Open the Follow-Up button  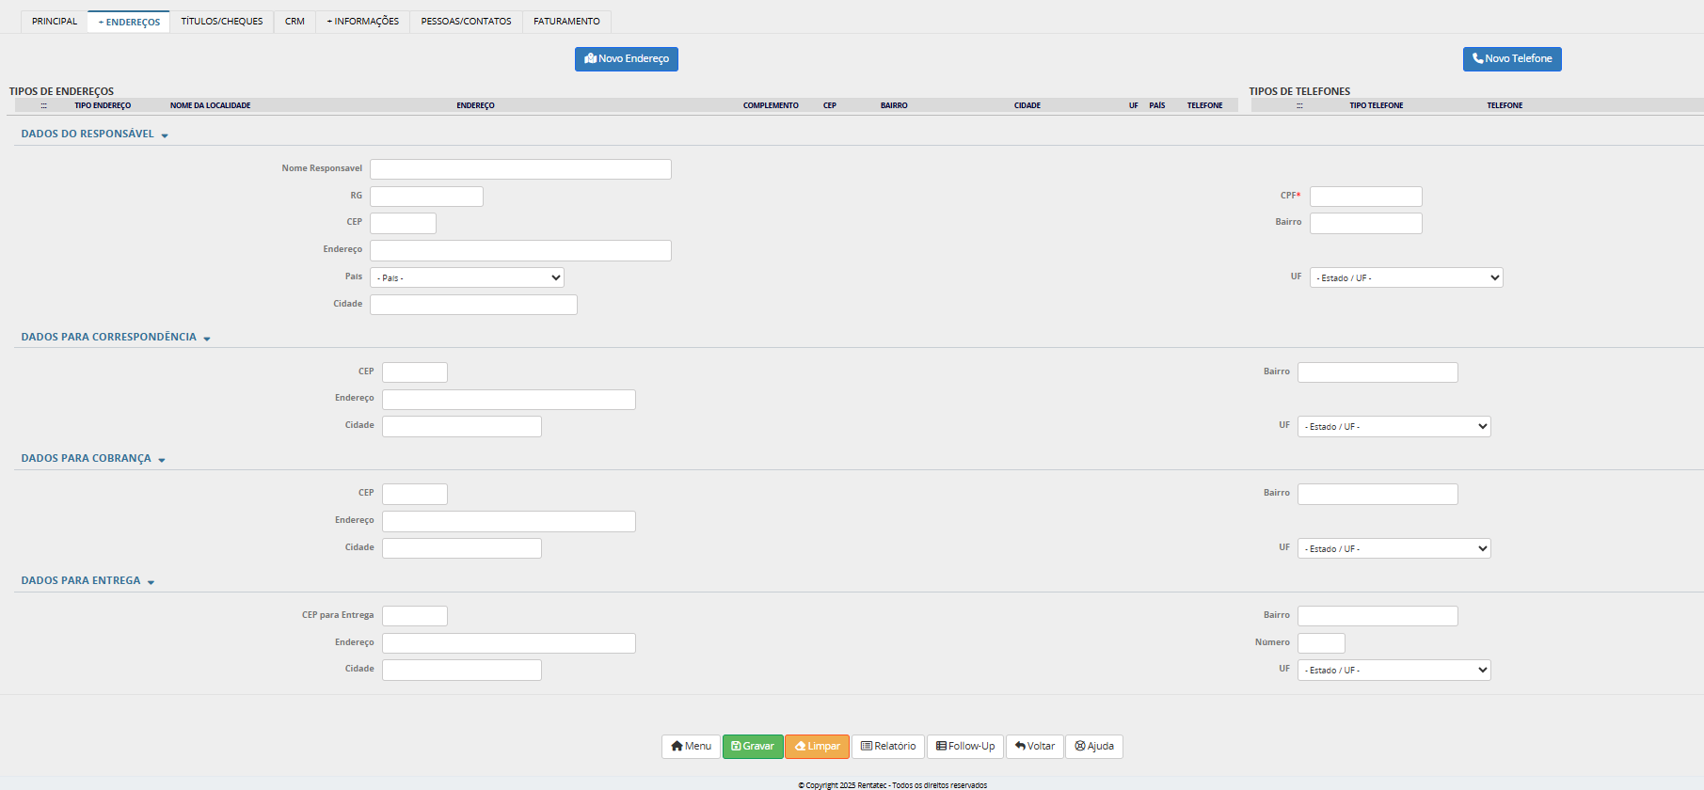point(964,747)
